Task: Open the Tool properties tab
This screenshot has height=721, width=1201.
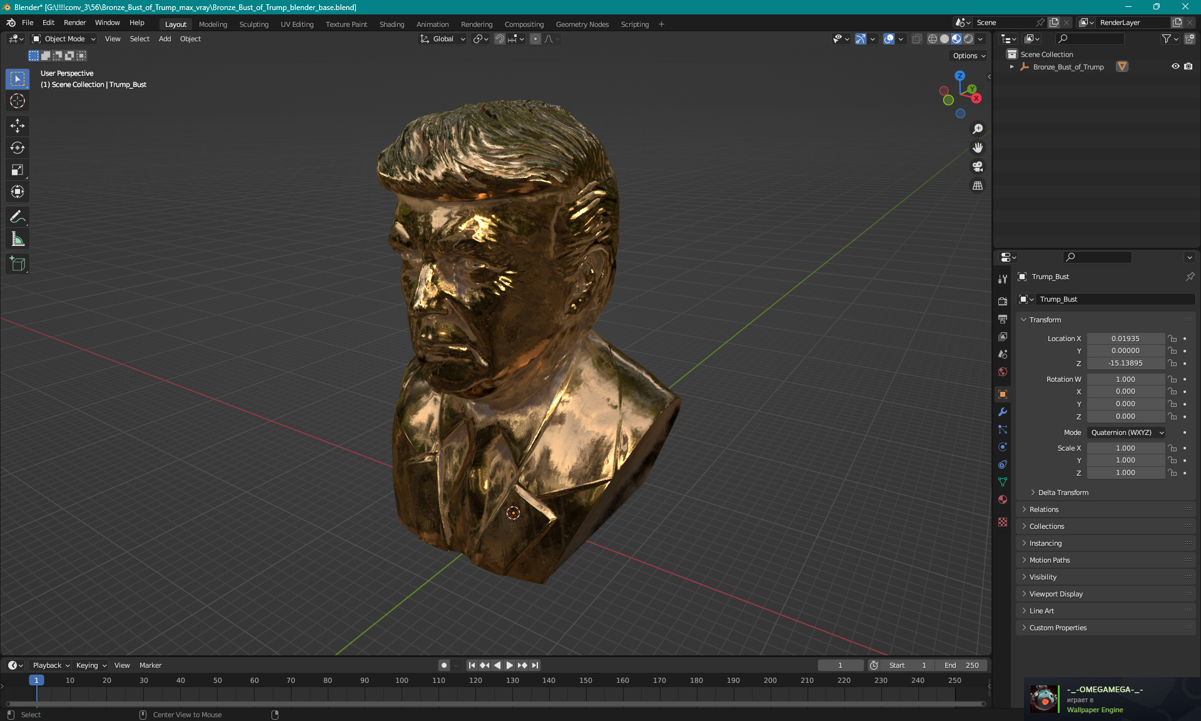Action: (x=1003, y=279)
